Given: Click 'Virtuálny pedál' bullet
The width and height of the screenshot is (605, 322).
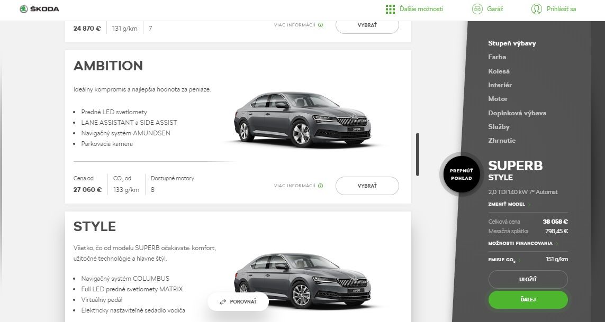Looking at the screenshot, I should (102, 300).
